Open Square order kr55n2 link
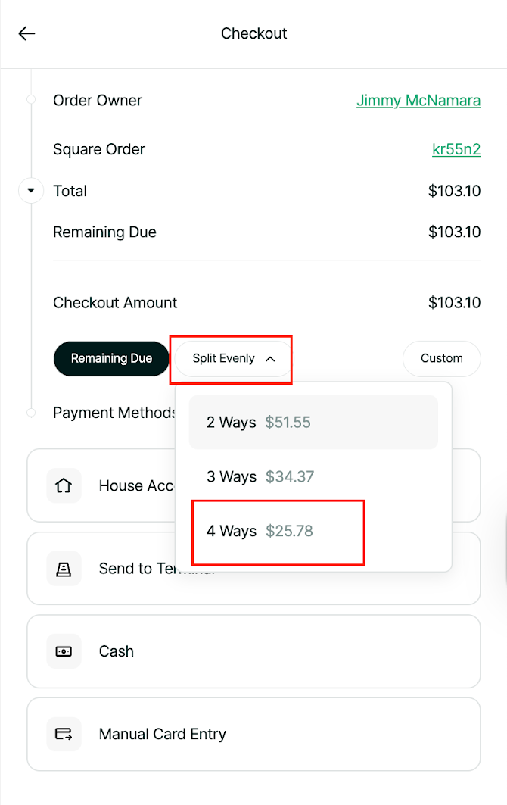507x805 pixels. tap(456, 149)
